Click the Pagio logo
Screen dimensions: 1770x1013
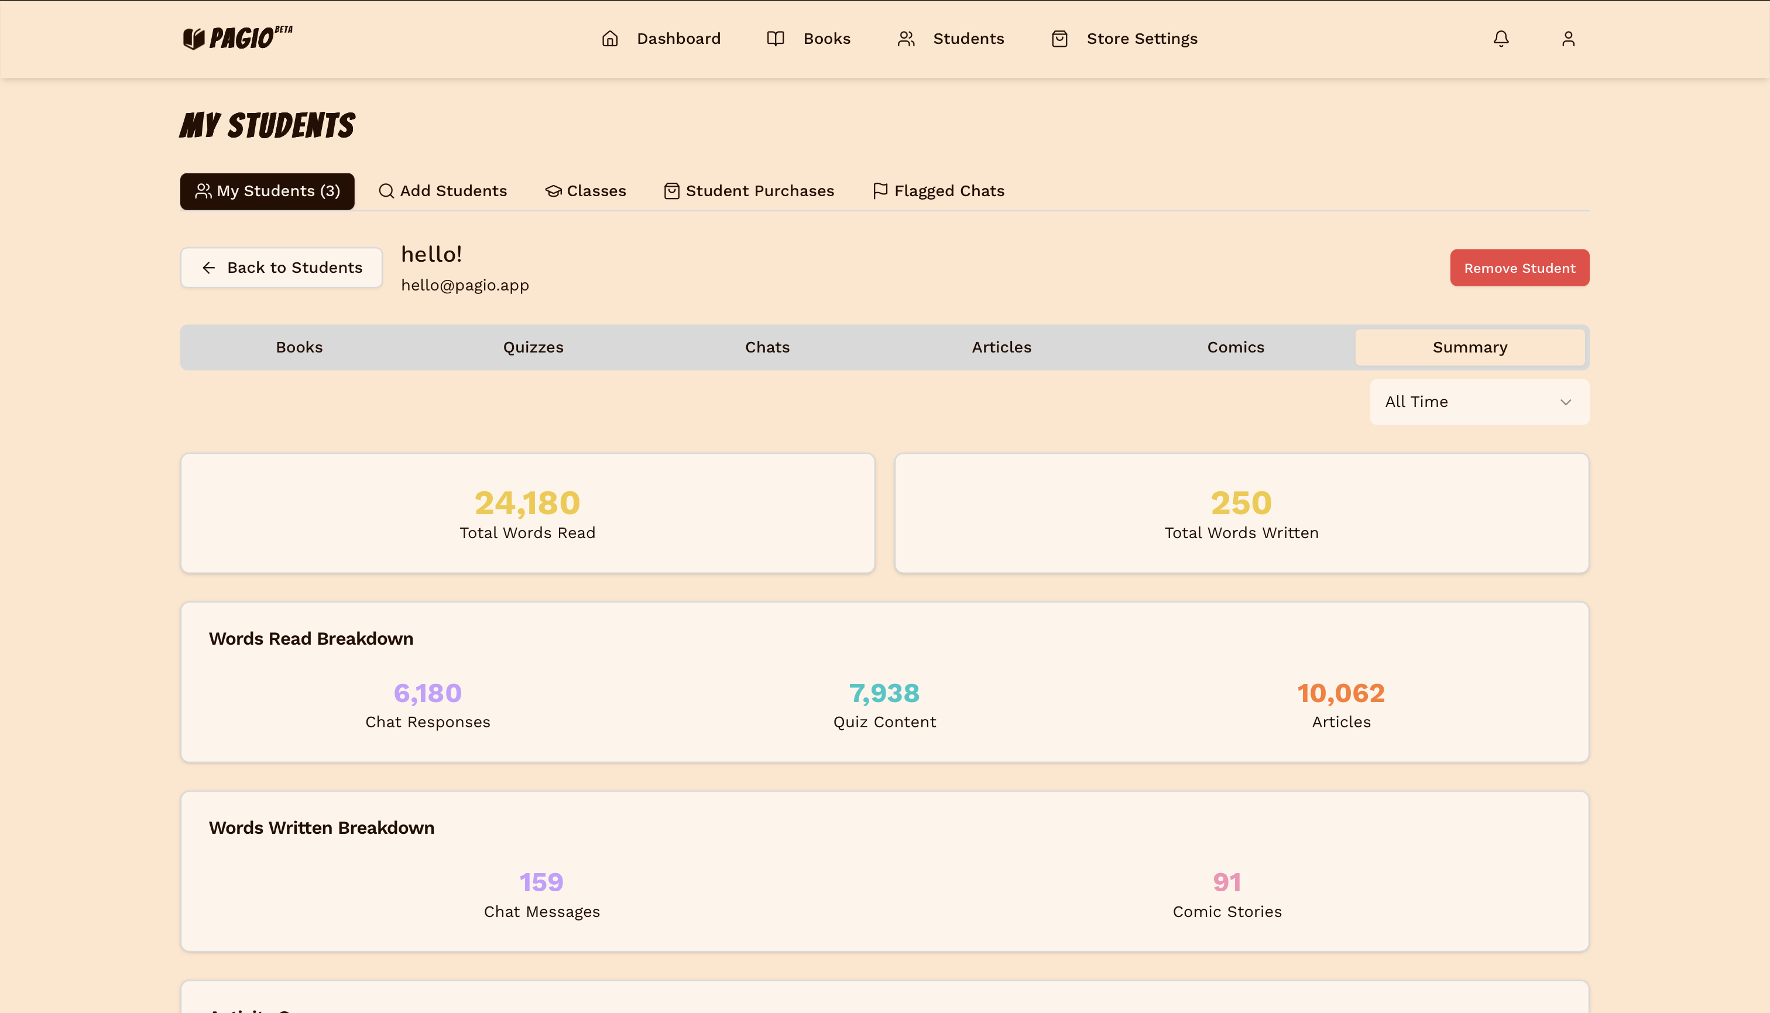pos(237,38)
